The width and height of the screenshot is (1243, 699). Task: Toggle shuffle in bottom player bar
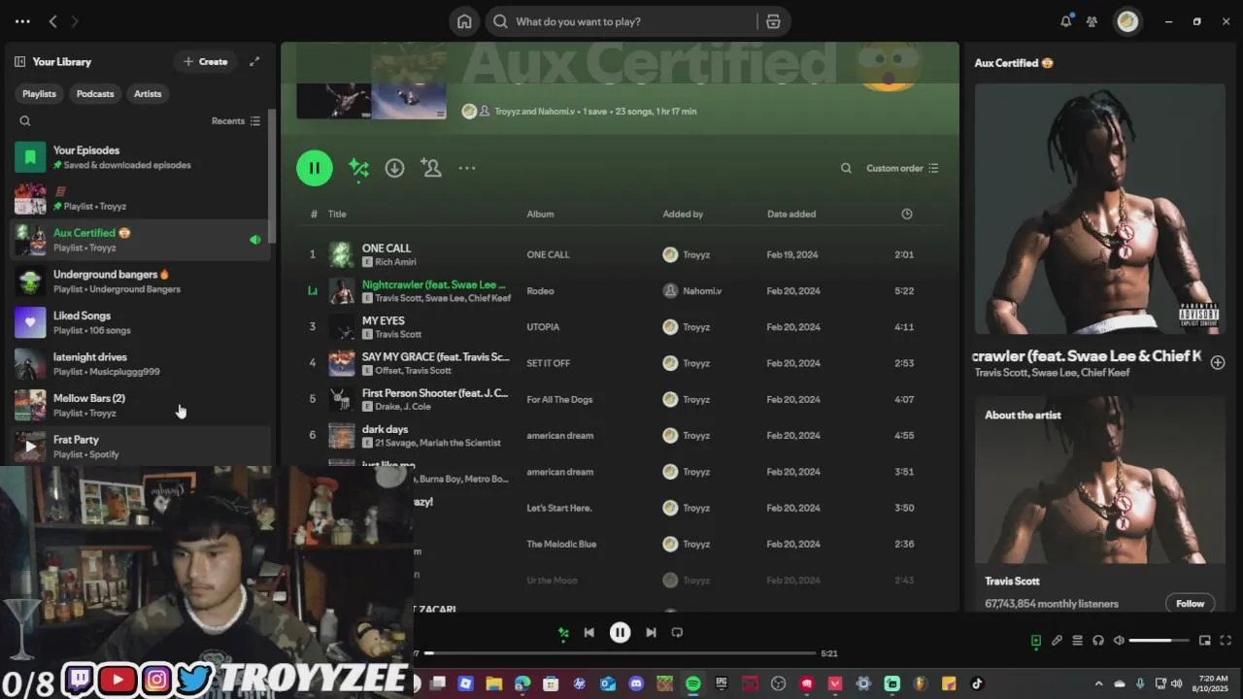click(x=563, y=633)
